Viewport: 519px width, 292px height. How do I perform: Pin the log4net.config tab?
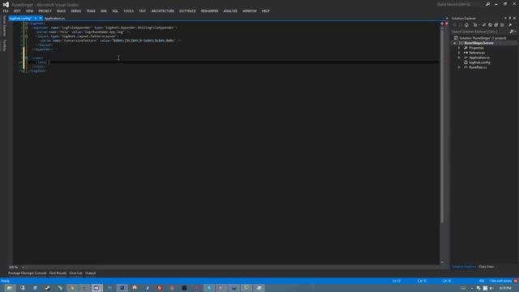tap(36, 18)
